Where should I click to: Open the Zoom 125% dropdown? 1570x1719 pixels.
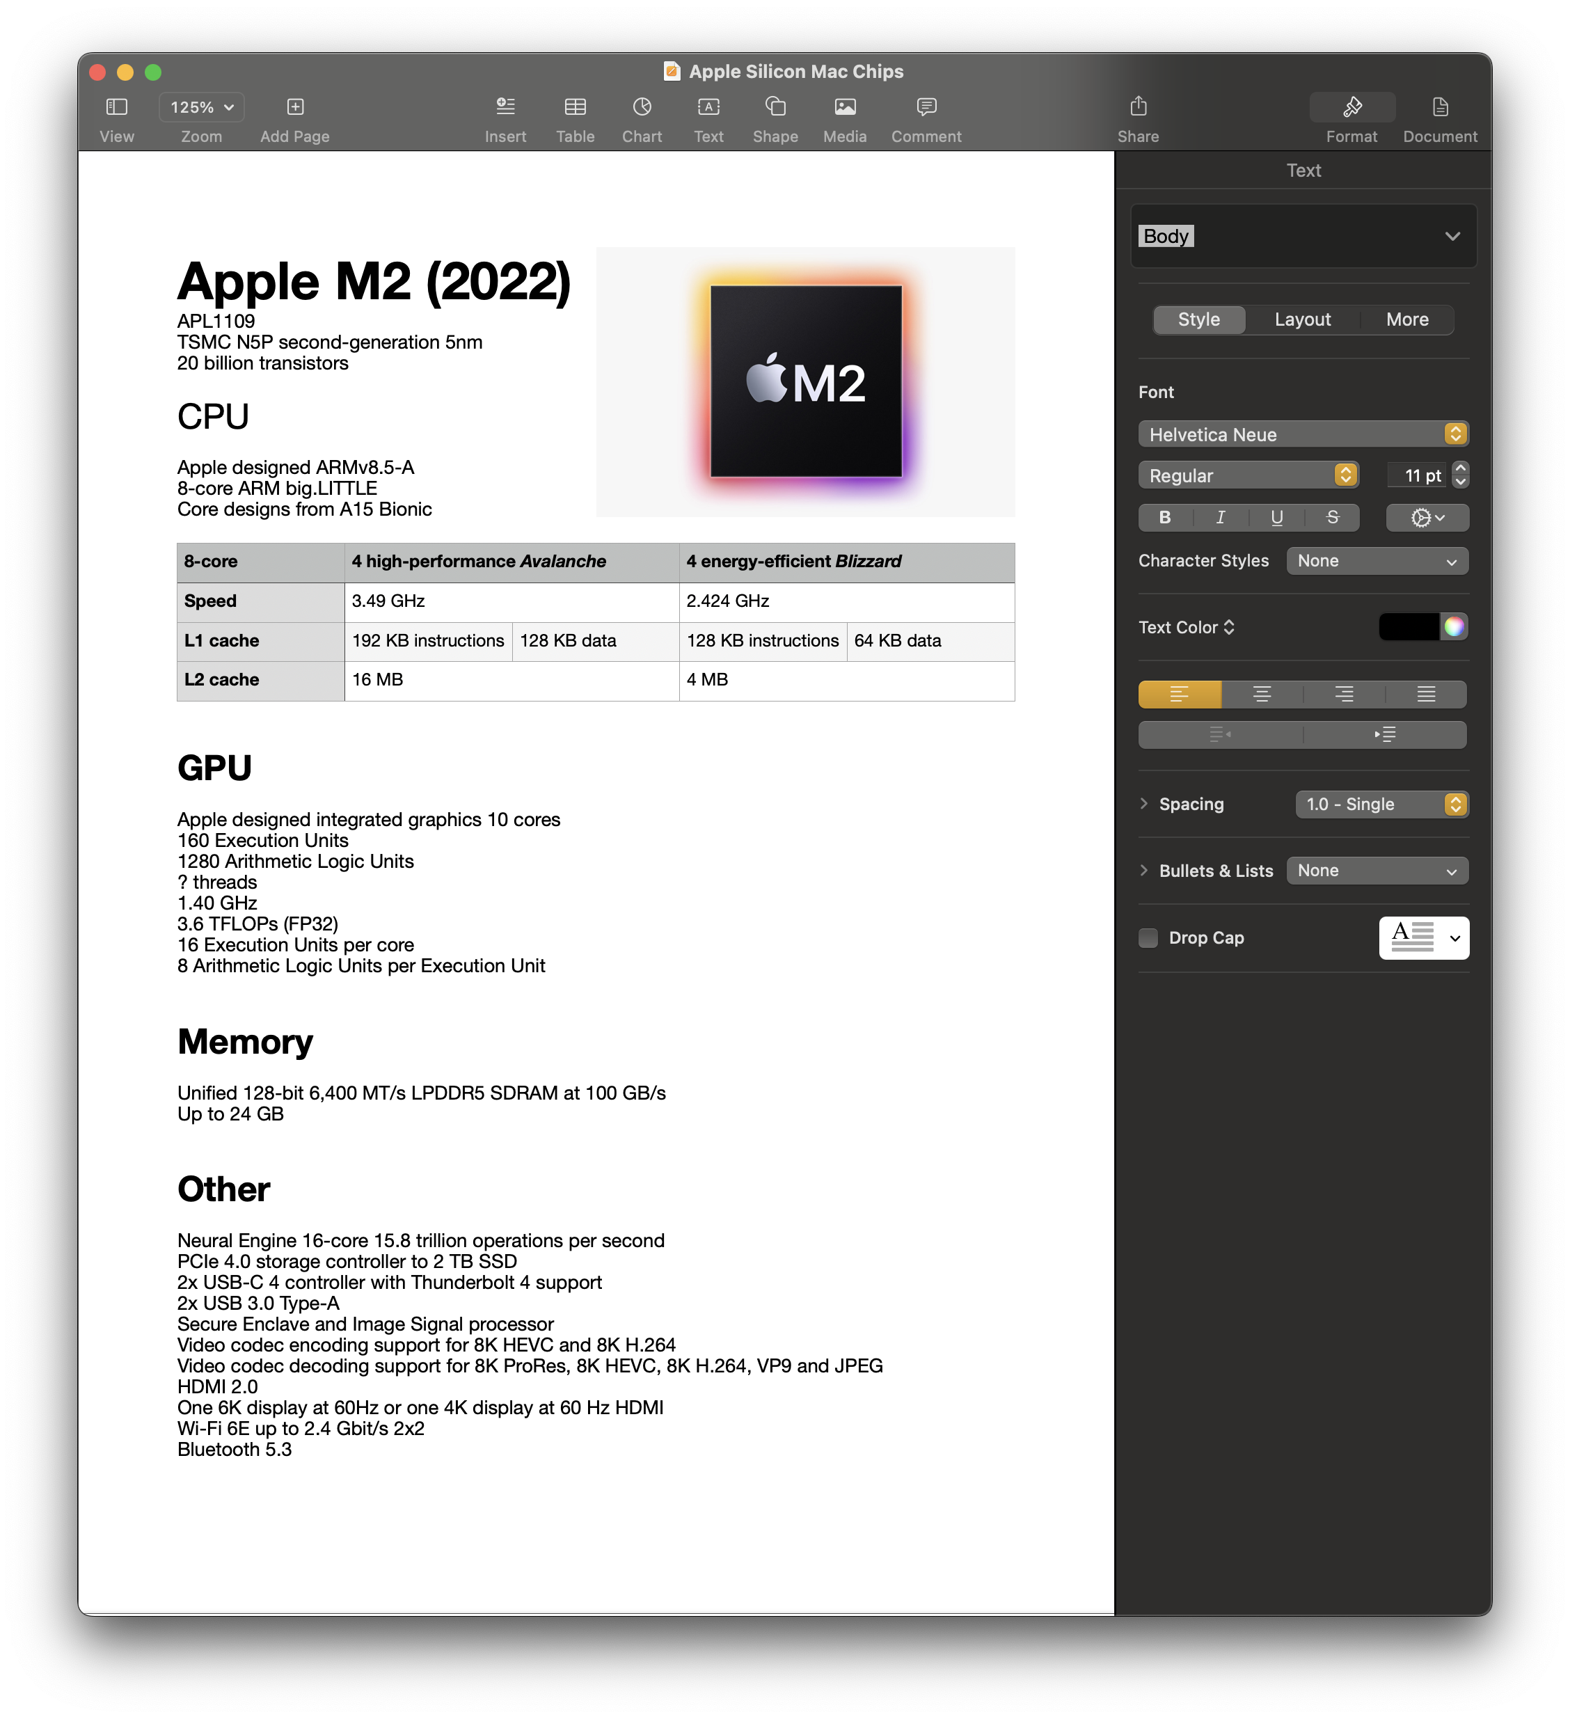[201, 107]
